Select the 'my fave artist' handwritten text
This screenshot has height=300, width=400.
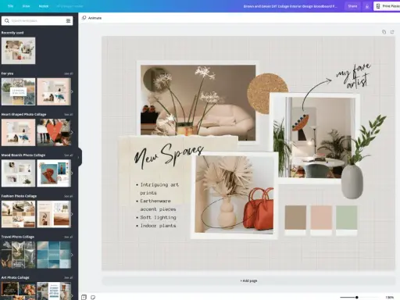[355, 76]
